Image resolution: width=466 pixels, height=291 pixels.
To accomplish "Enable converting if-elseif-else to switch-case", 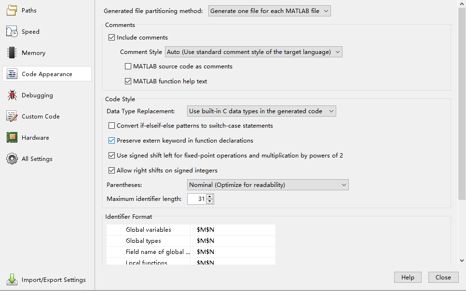I will point(112,126).
